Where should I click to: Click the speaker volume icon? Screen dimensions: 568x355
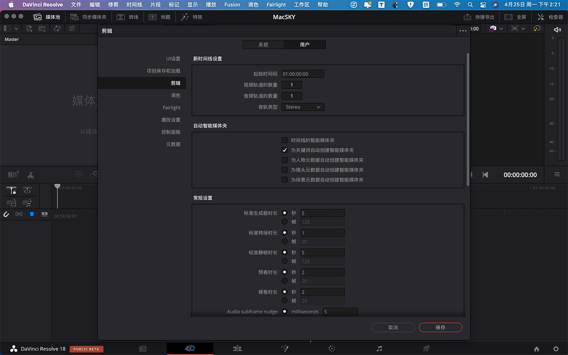(557, 29)
